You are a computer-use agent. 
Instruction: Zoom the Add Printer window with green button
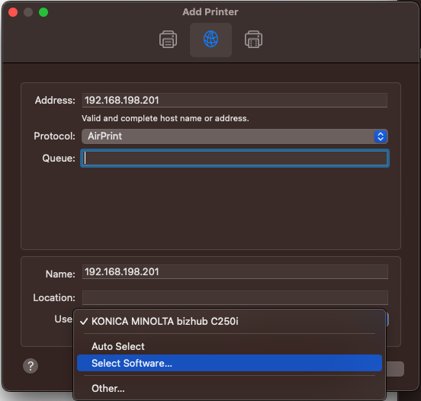tap(43, 12)
